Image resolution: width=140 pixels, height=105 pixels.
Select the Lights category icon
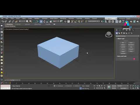coord(122,33)
